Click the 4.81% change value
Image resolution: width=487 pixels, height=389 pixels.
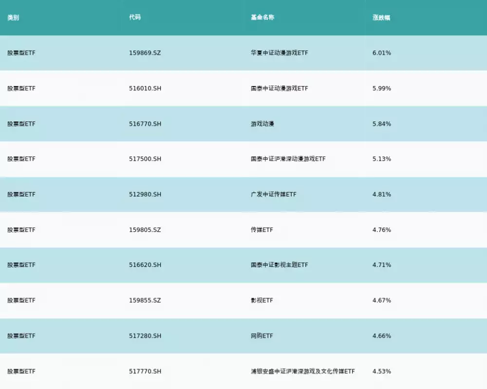(382, 194)
